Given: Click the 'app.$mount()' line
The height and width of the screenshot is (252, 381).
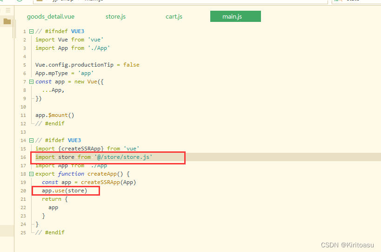Looking at the screenshot, I should tap(55, 115).
